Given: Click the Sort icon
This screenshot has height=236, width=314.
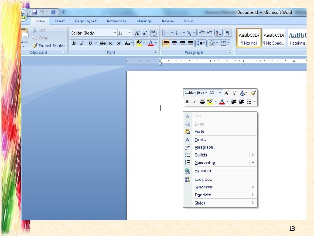Looking at the screenshot, I should click(218, 33).
